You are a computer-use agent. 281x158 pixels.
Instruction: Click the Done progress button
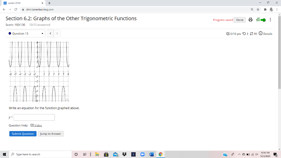[240, 20]
